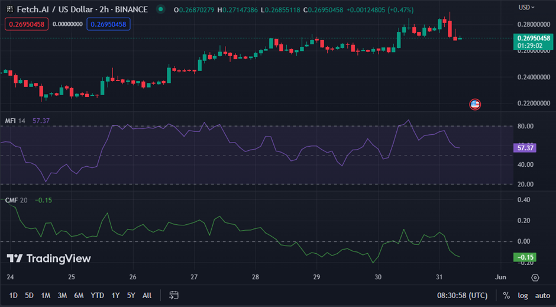Select the 5D time range
Viewport: 556px width, 307px height.
pyautogui.click(x=29, y=295)
